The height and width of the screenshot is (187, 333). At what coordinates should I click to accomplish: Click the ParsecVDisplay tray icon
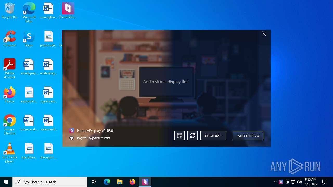(x=281, y=182)
